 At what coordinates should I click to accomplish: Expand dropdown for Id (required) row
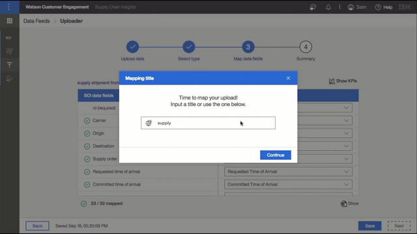[346, 108]
